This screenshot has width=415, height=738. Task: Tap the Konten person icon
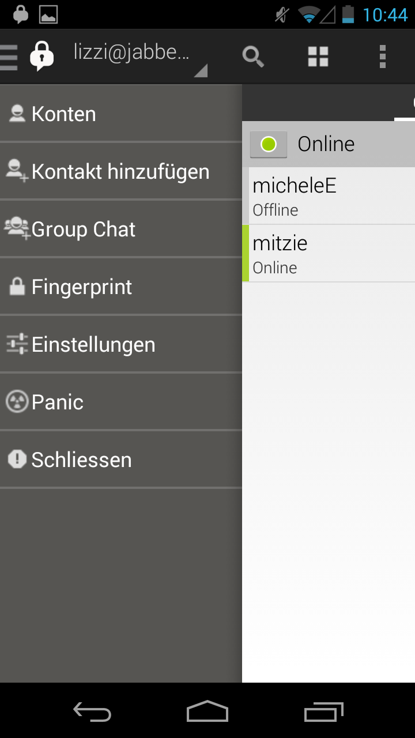click(x=17, y=114)
